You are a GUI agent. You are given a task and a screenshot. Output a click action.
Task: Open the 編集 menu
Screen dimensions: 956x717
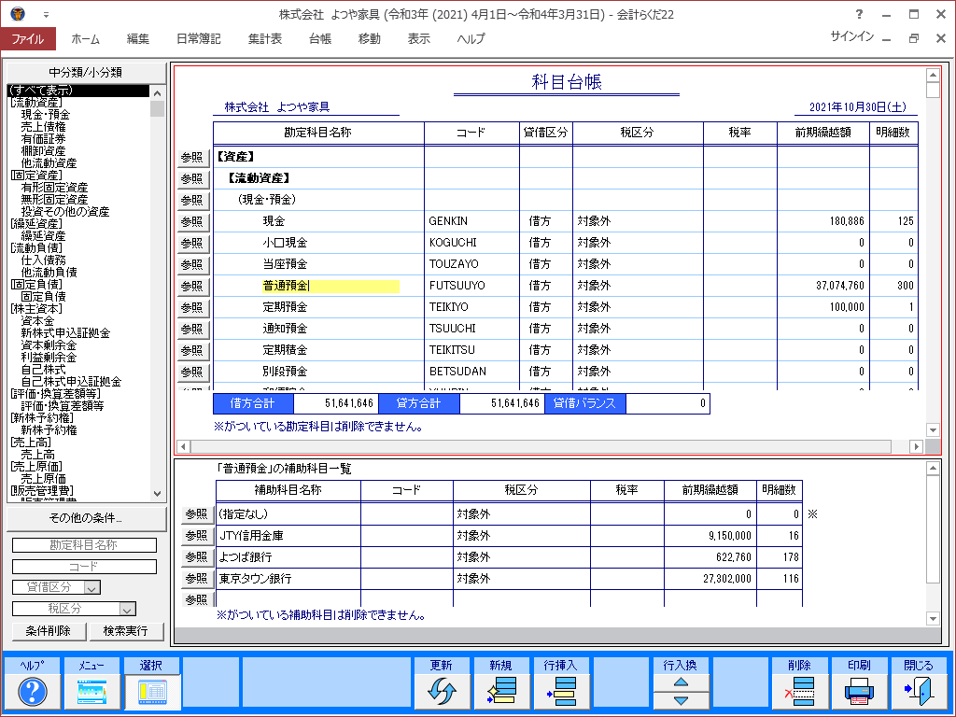[138, 38]
